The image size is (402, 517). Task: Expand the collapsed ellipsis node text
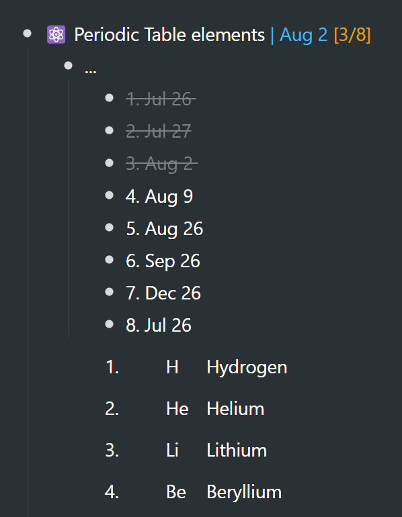point(91,70)
